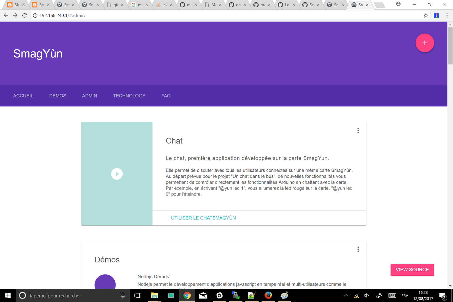Open the touch keyboard
This screenshot has height=302, width=453.
tap(392, 295)
